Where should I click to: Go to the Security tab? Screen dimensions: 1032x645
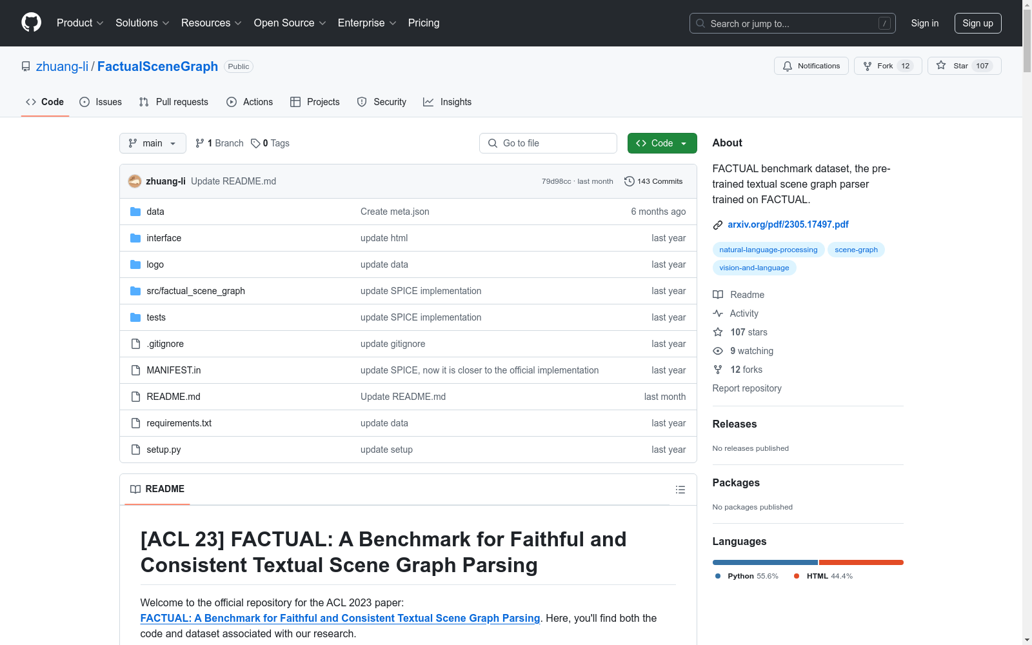coord(382,102)
